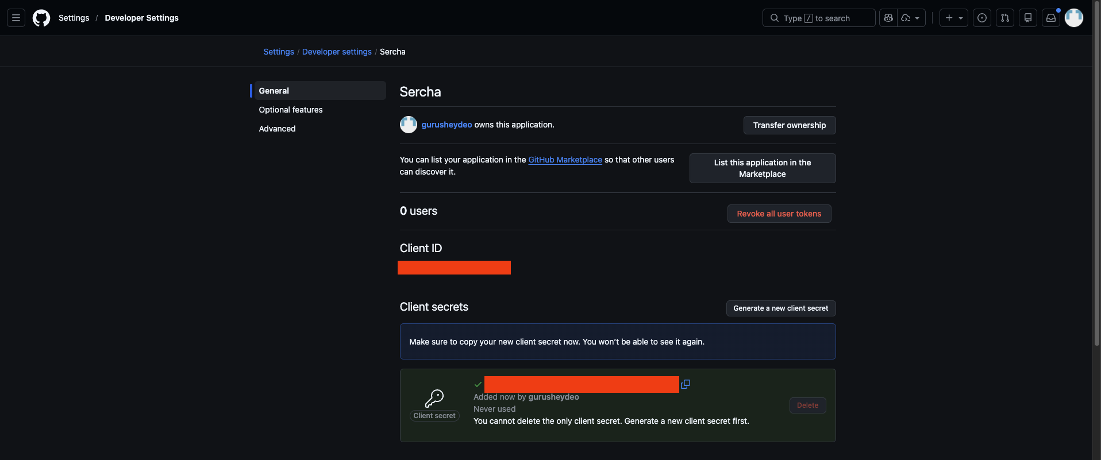The width and height of the screenshot is (1101, 460).
Task: Go to the Advanced settings section
Action: 277,129
